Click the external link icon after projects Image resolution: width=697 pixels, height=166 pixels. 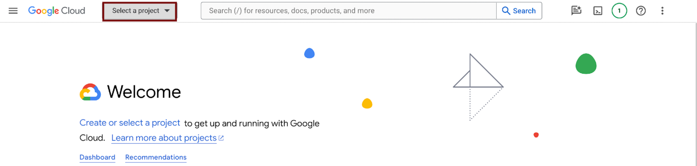221,138
